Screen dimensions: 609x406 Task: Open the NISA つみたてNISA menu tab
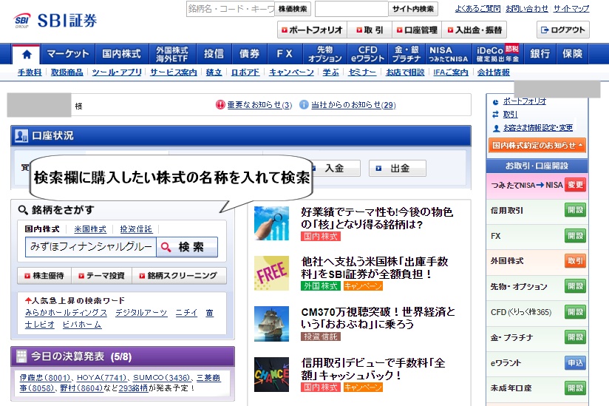(448, 54)
